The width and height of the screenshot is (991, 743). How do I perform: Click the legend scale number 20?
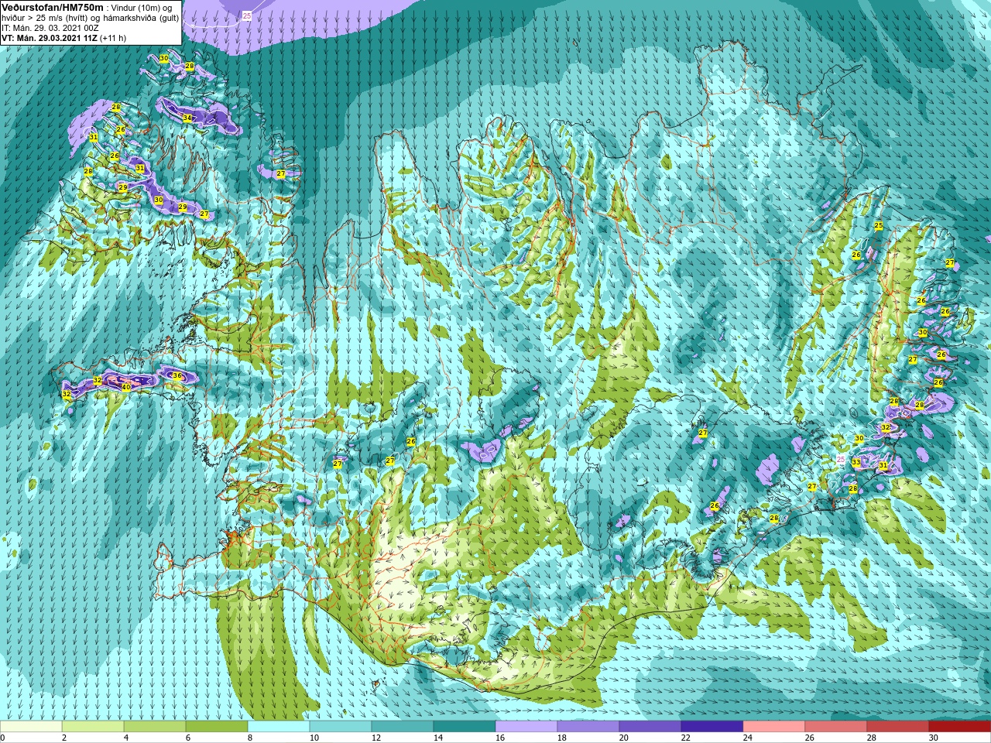pyautogui.click(x=624, y=738)
